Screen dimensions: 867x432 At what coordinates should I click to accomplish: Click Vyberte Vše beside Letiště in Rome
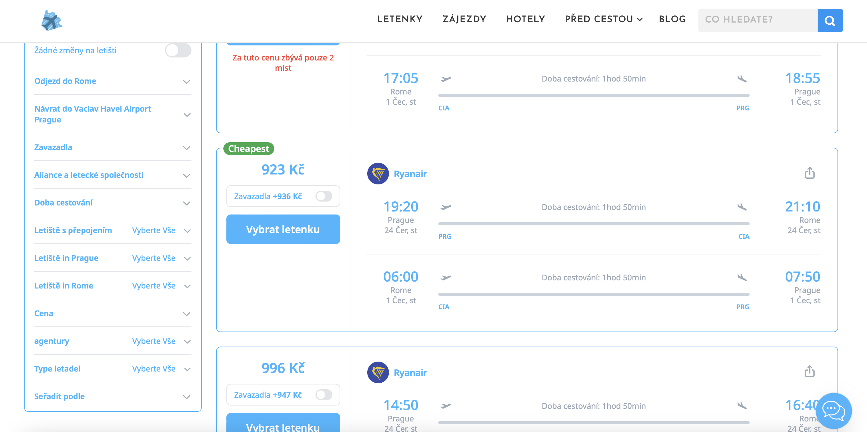point(154,286)
